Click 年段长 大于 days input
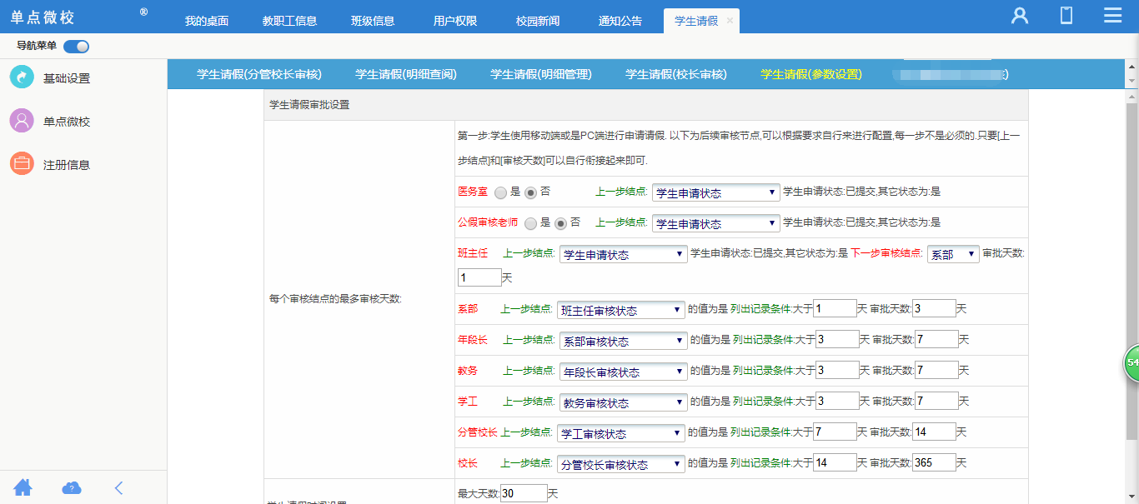This screenshot has width=1139, height=504. tap(838, 339)
